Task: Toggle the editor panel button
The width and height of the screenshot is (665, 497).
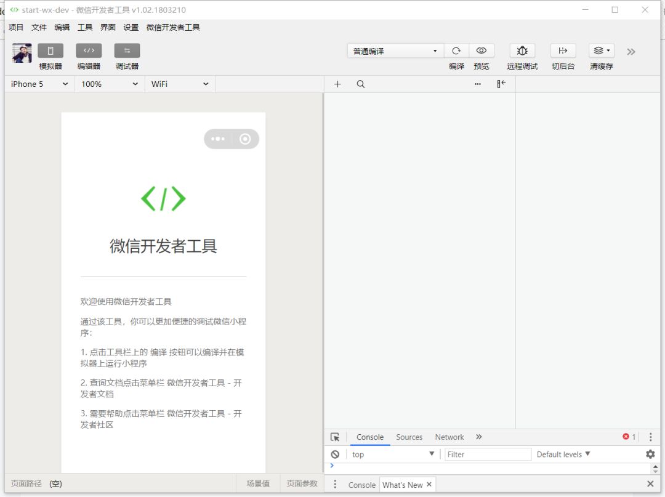Action: pos(89,51)
